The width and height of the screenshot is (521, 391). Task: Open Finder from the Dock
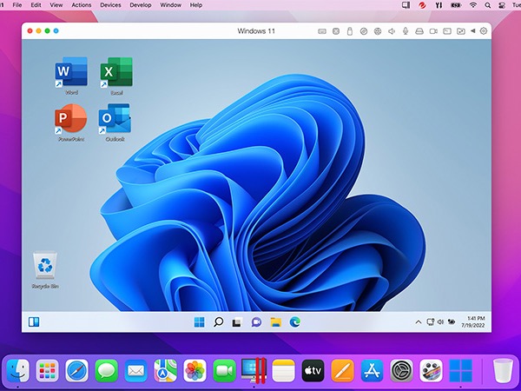(x=18, y=370)
